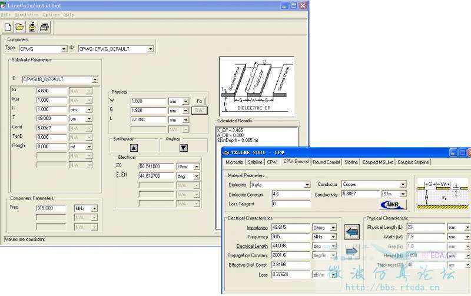The height and width of the screenshot is (296, 471).
Task: Open the Rough unit dropdown showing mil
Action: click(89, 147)
